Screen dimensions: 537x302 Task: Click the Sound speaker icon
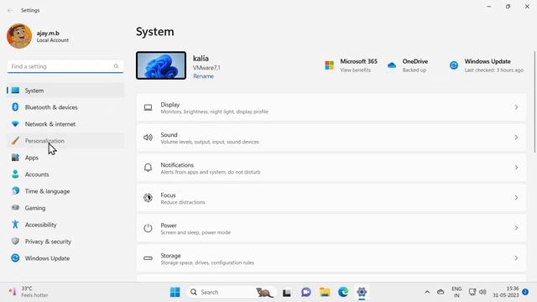[148, 138]
